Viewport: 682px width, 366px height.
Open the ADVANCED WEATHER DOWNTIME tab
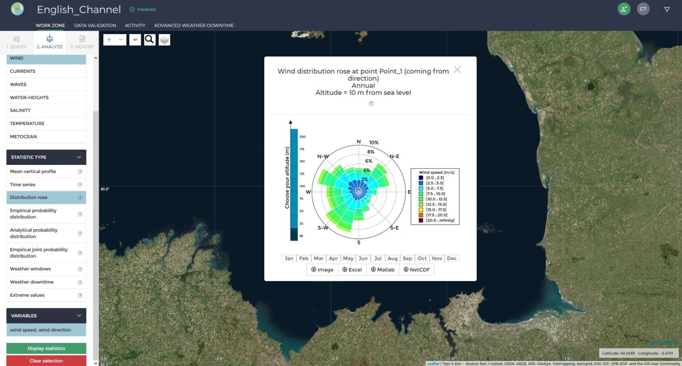tap(194, 25)
